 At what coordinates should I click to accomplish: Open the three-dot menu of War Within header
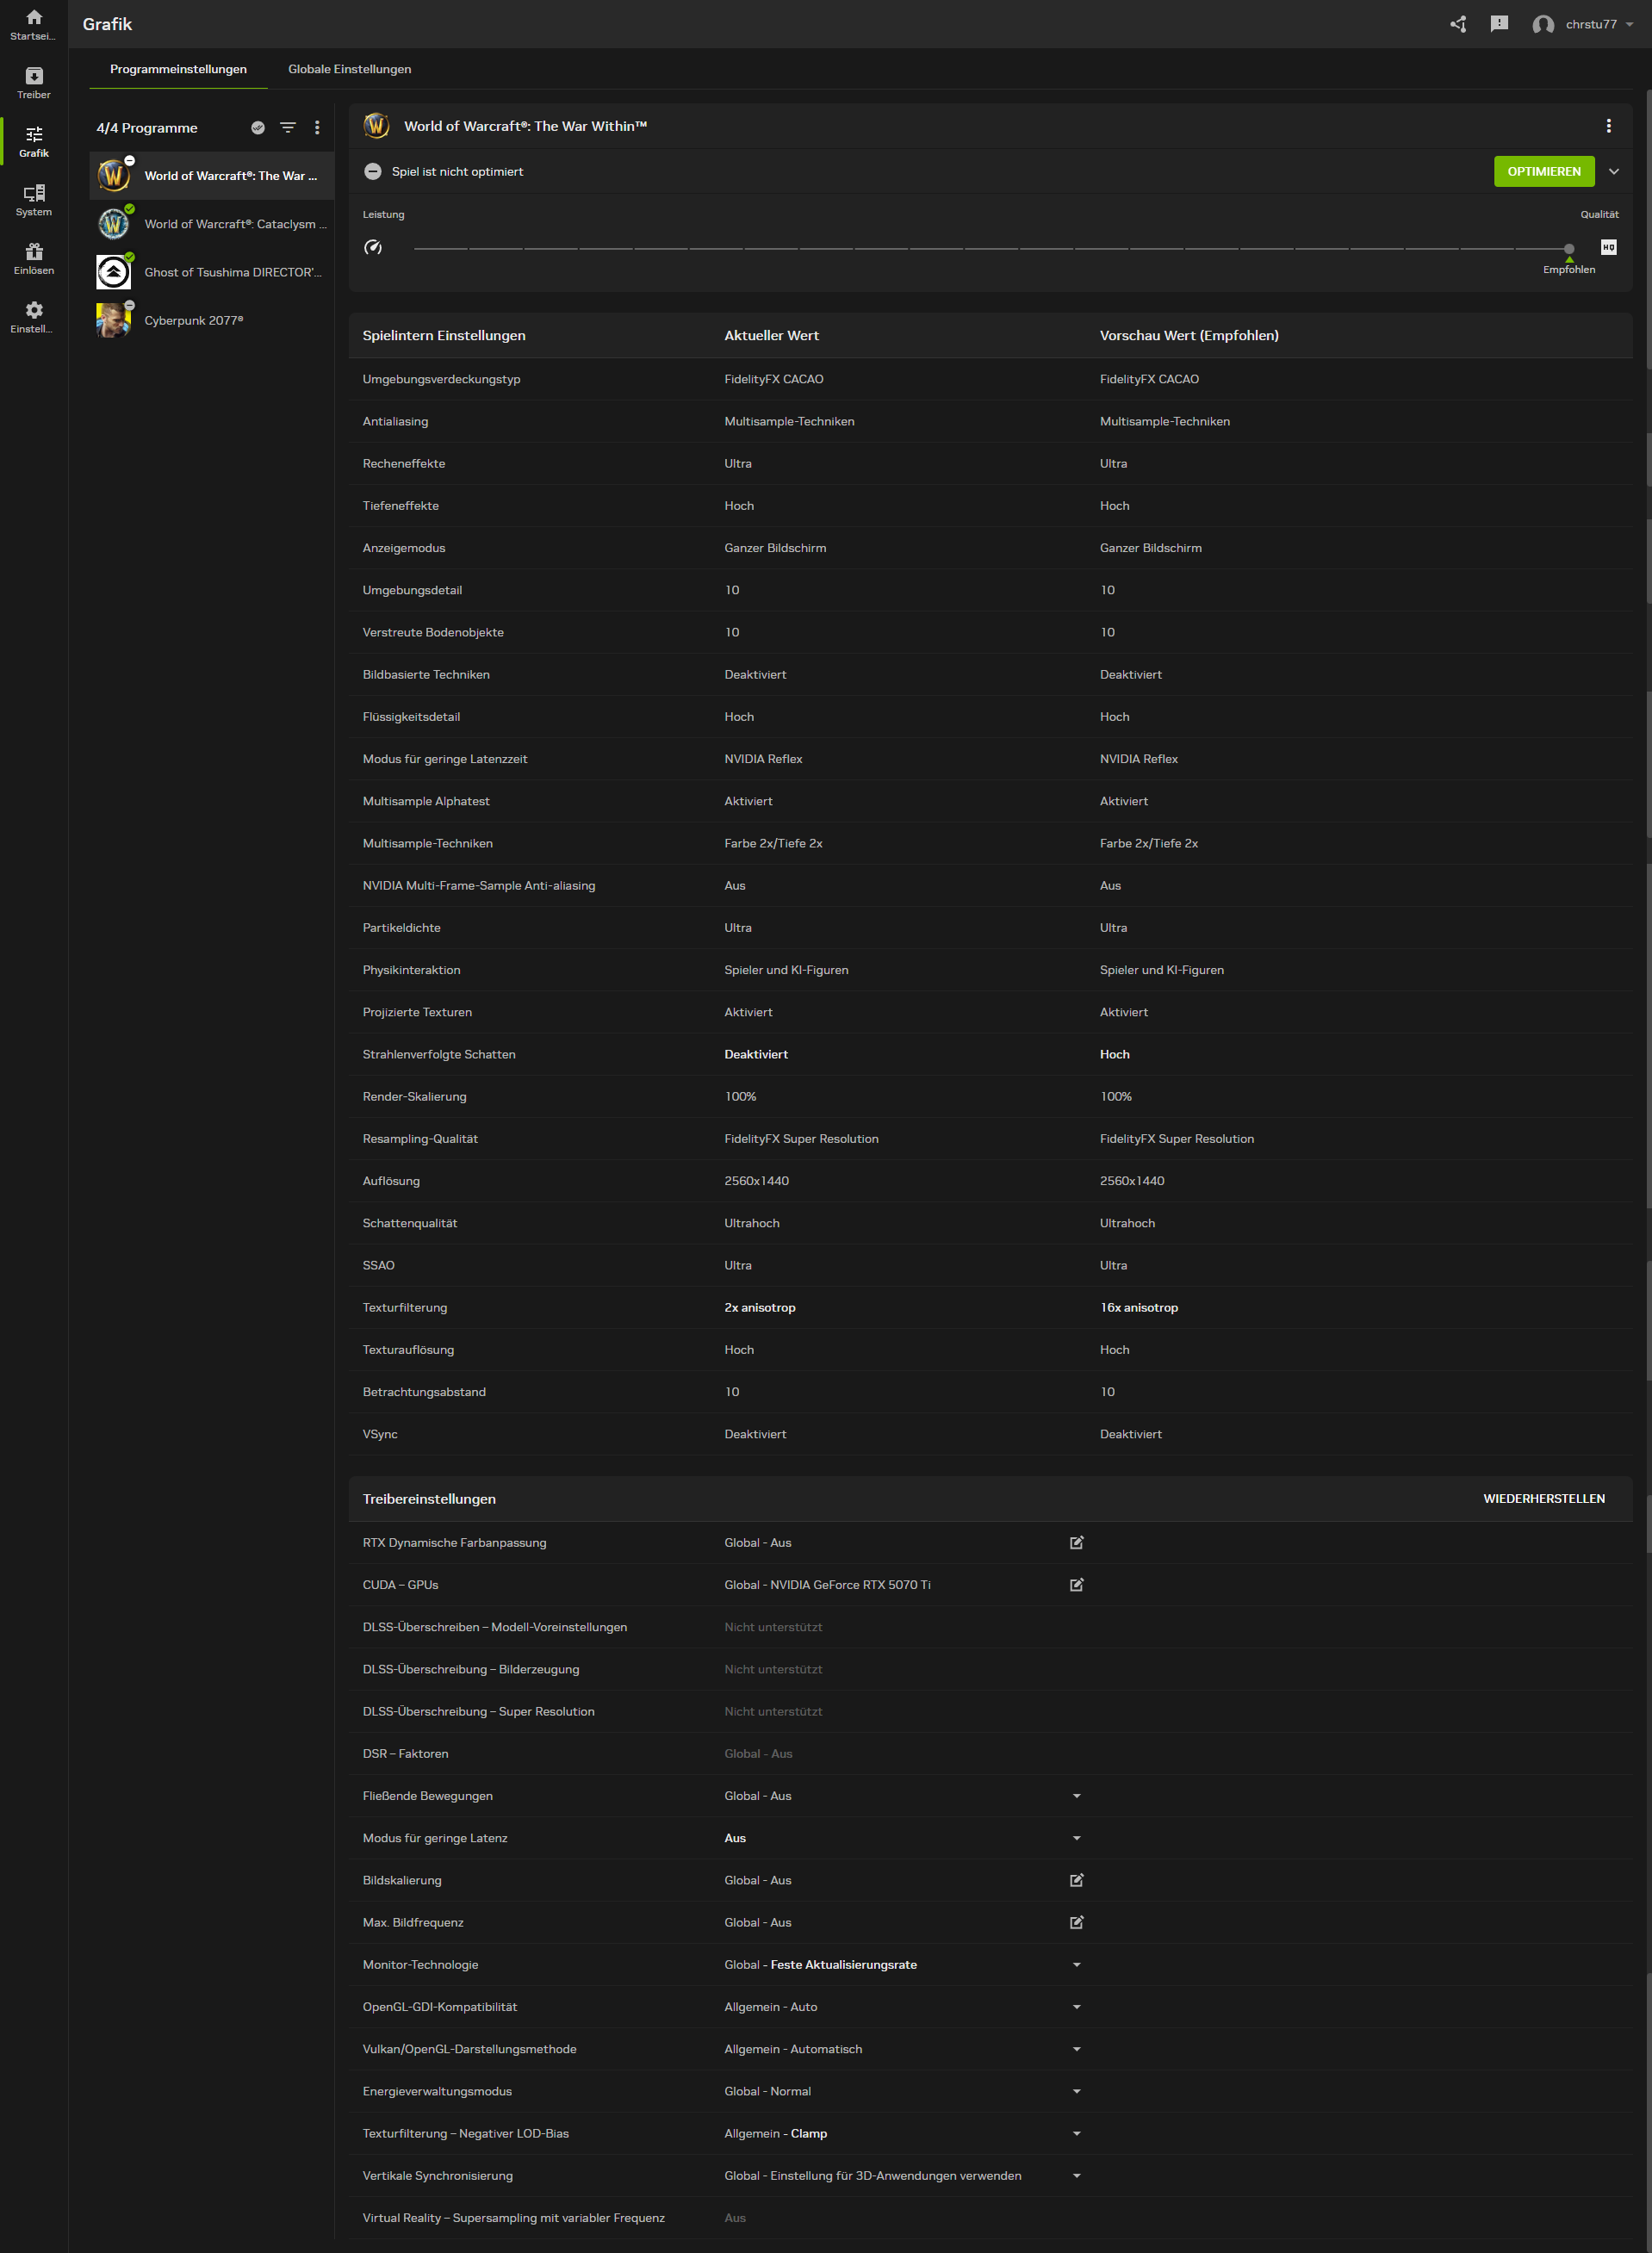1608,126
